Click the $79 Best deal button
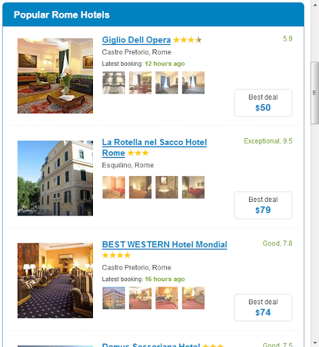This screenshot has height=347, width=319. 263,205
